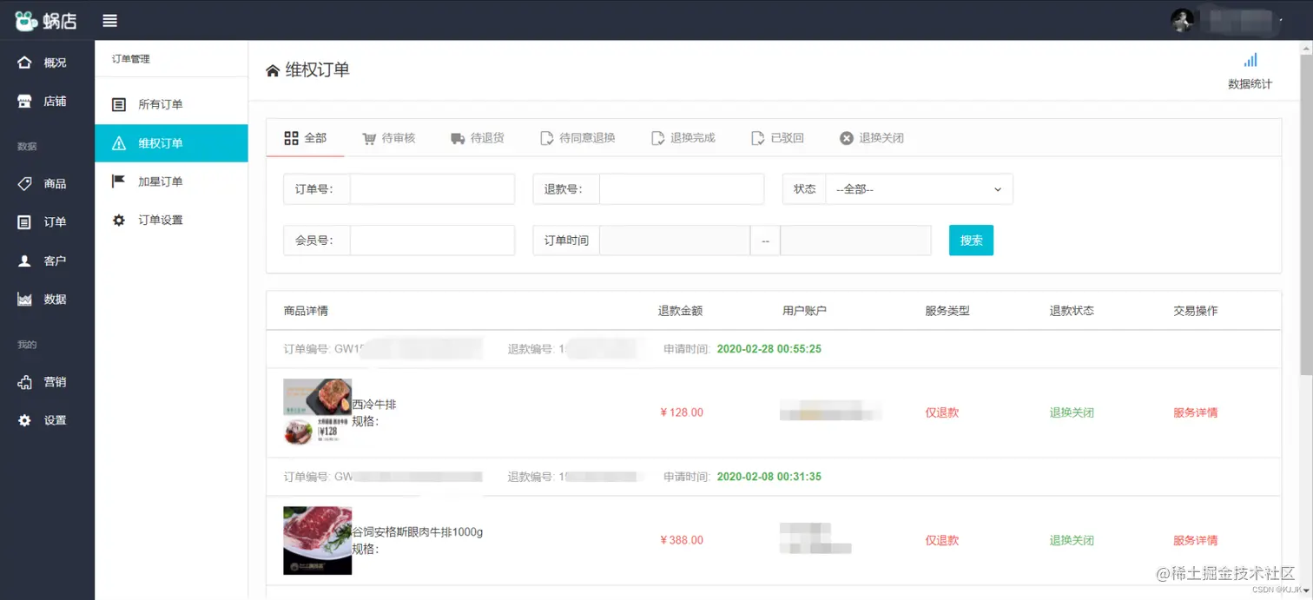The width and height of the screenshot is (1313, 600).
Task: Open the 商品 tag icon in the sidebar
Action: pos(24,184)
